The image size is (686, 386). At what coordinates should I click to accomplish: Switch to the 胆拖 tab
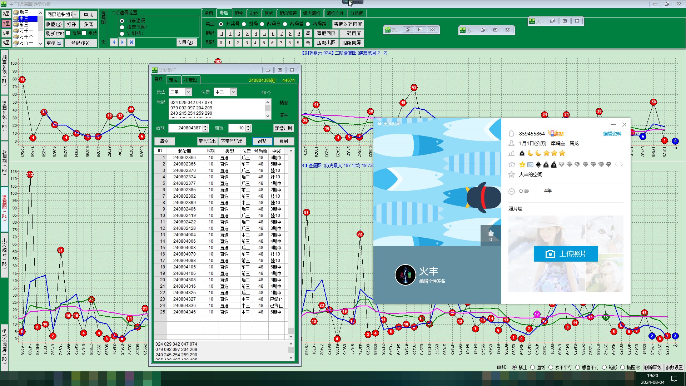239,13
